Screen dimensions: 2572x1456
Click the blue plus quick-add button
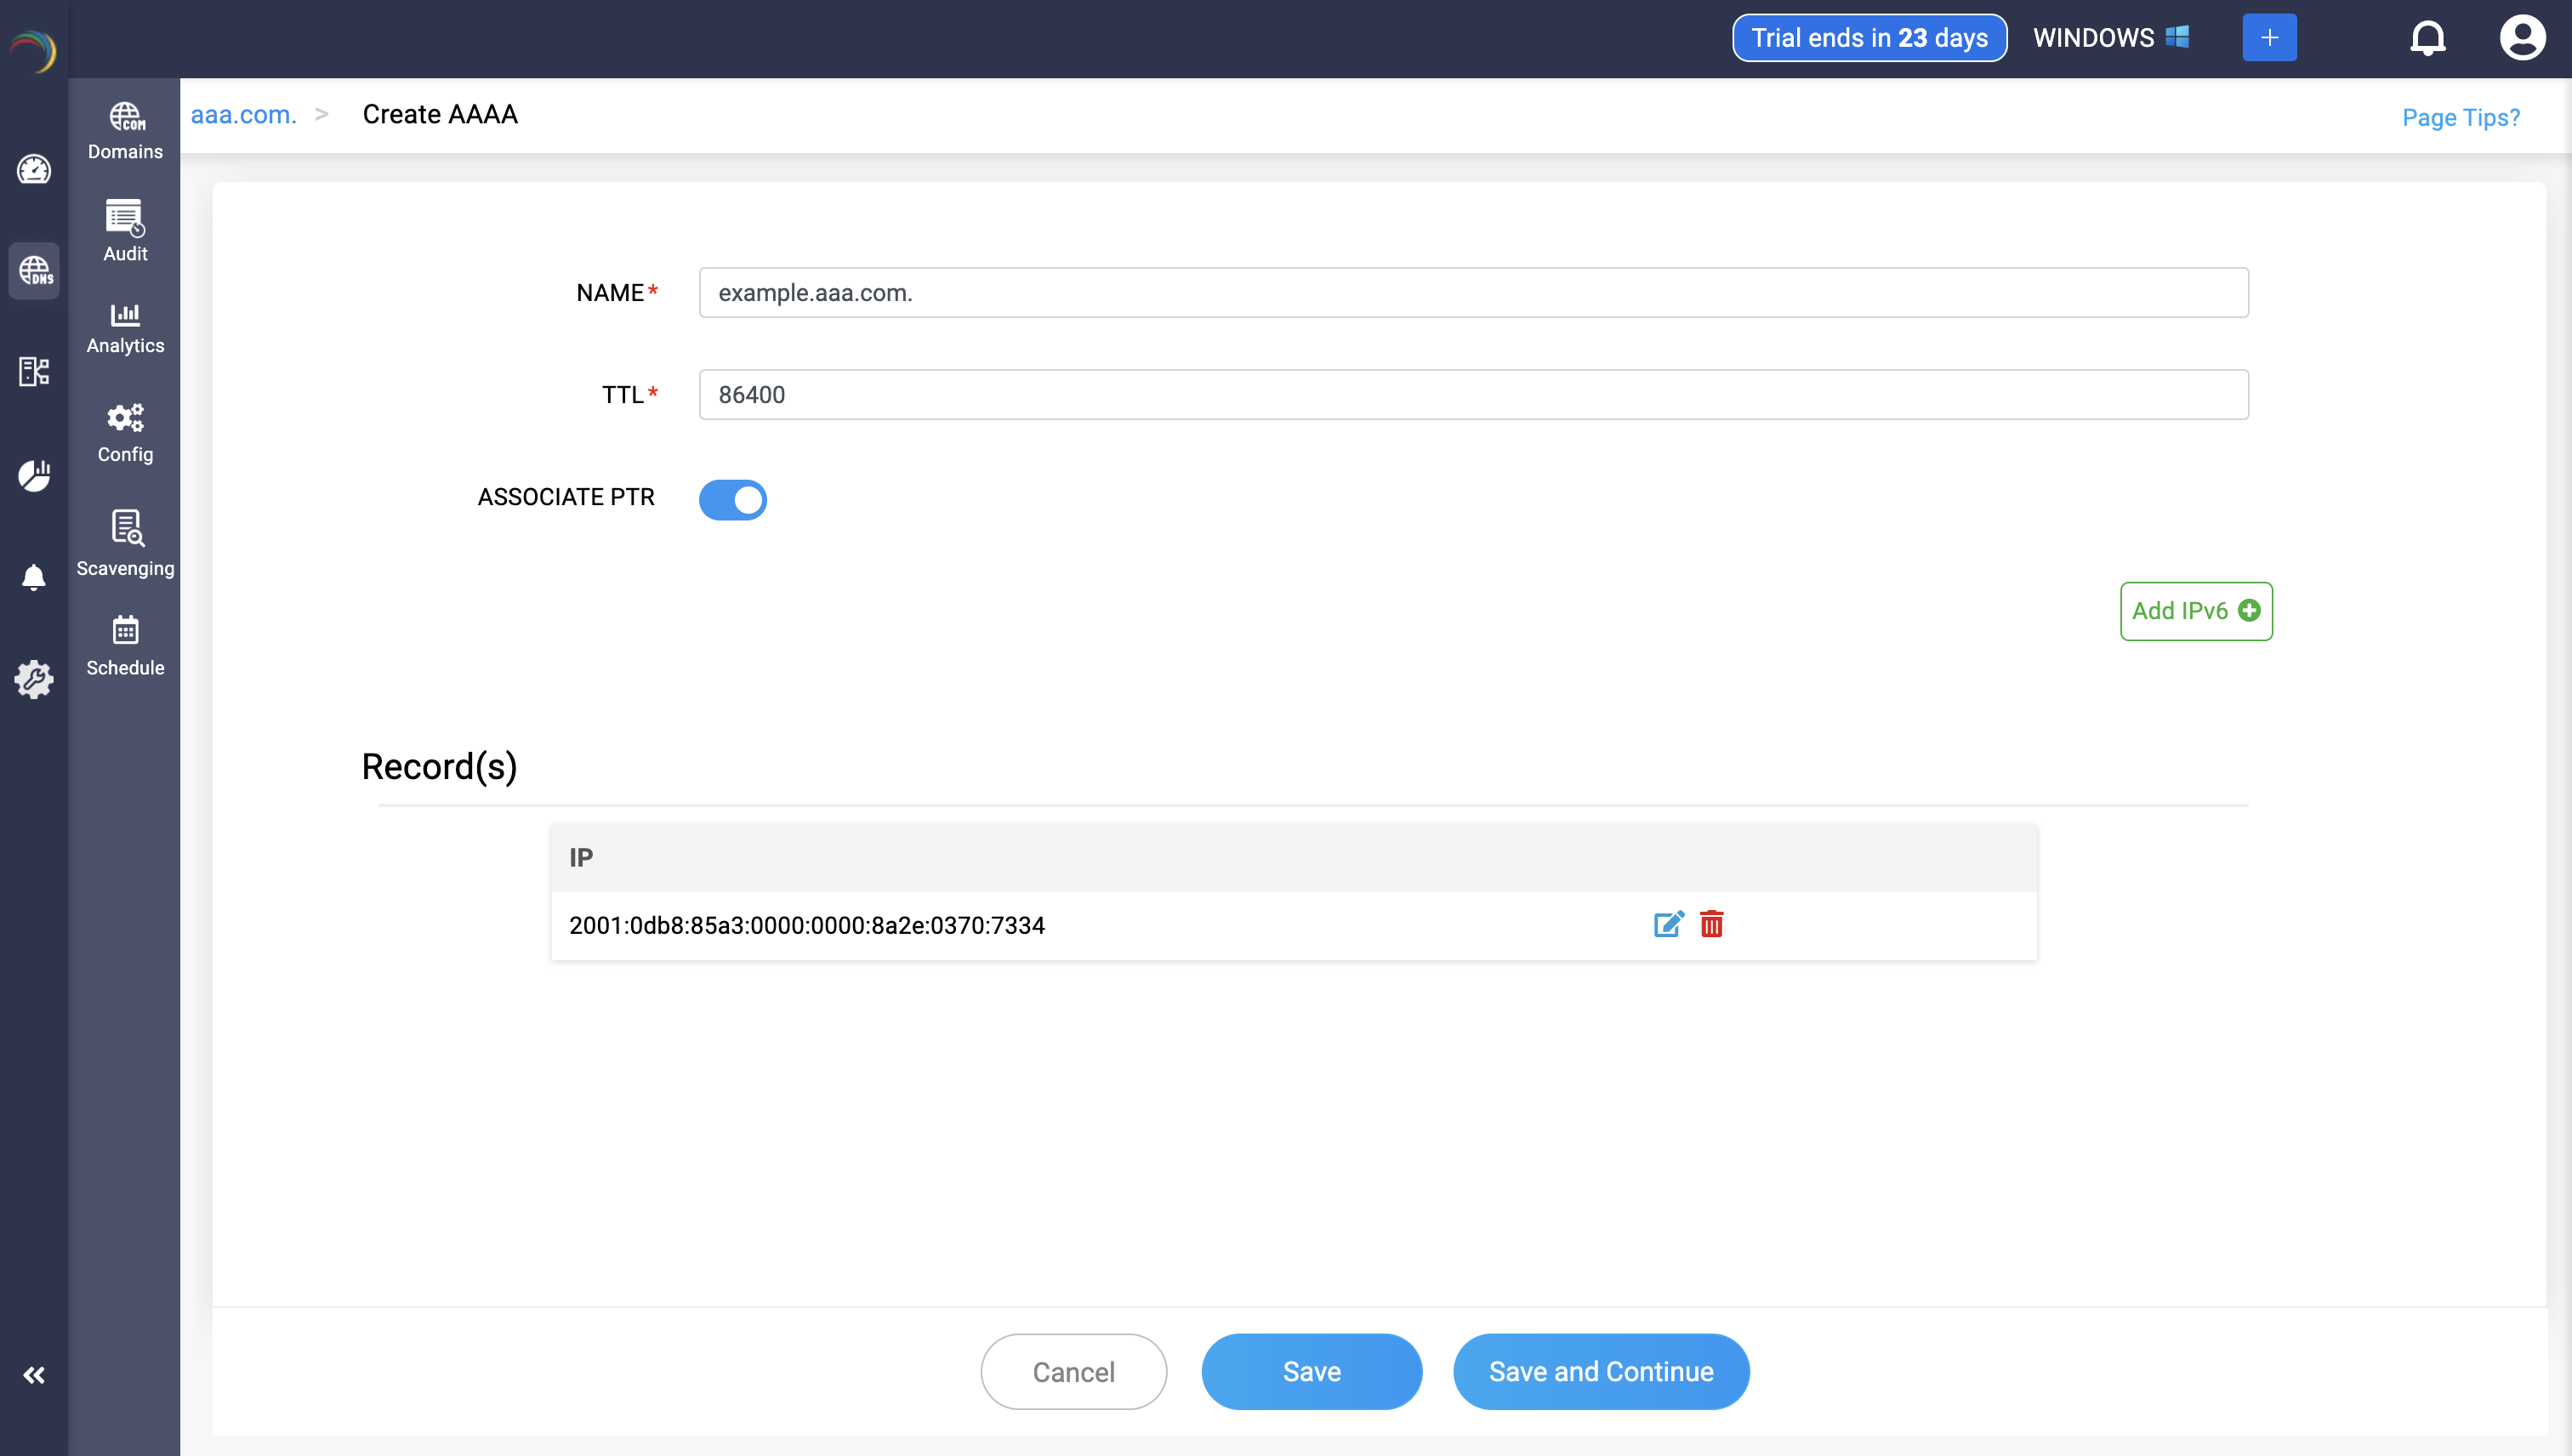click(2269, 38)
